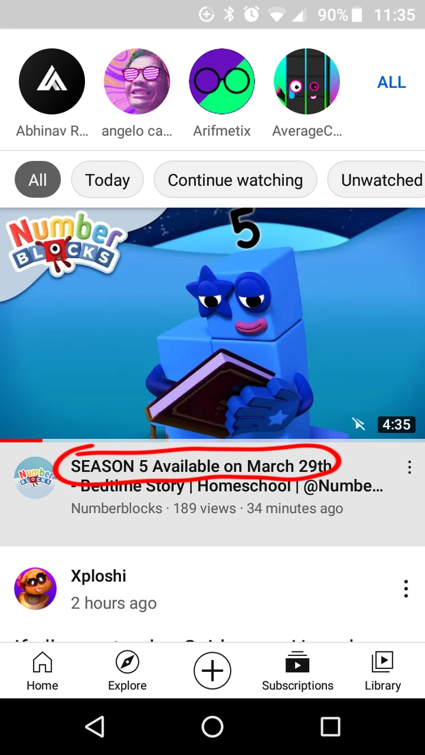Image resolution: width=425 pixels, height=755 pixels.
Task: Tap the Android back navigation button
Action: tap(95, 727)
